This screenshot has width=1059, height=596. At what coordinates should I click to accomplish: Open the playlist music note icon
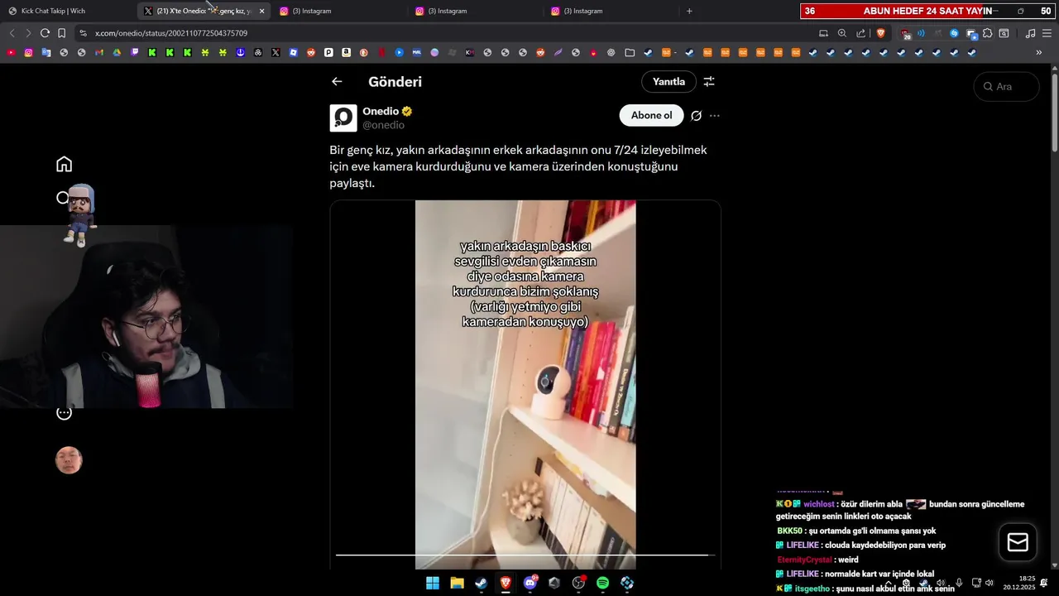click(x=1030, y=33)
